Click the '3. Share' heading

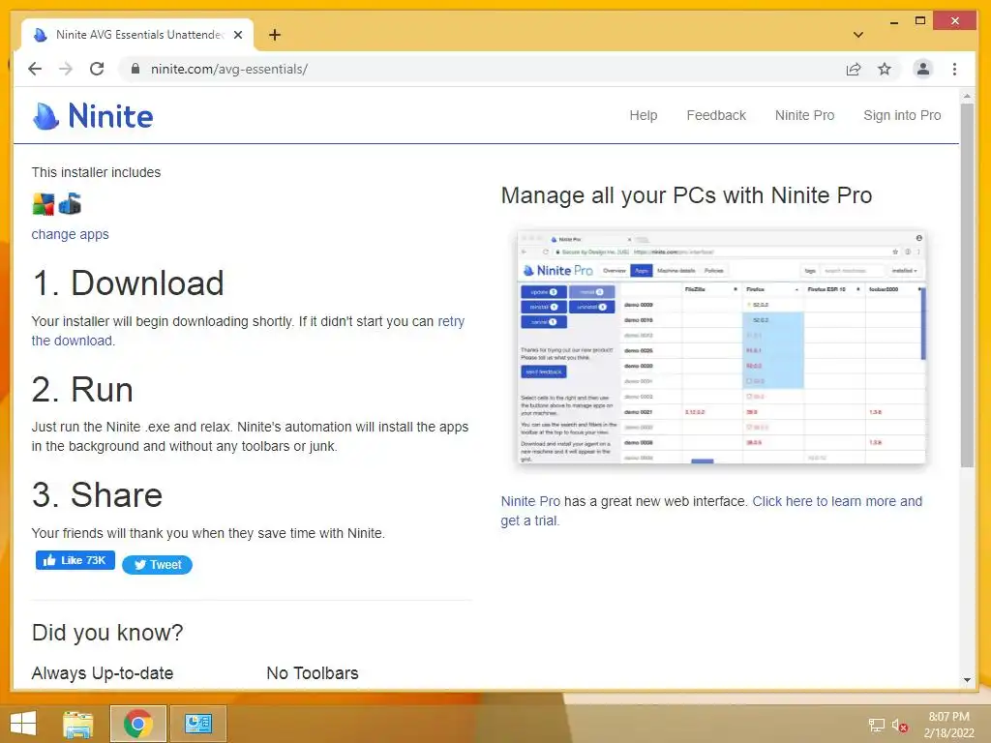(98, 494)
